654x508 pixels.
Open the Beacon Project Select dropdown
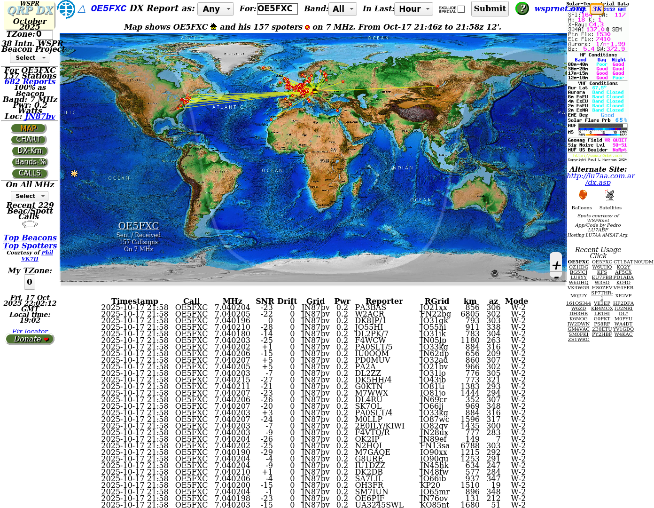pyautogui.click(x=30, y=58)
